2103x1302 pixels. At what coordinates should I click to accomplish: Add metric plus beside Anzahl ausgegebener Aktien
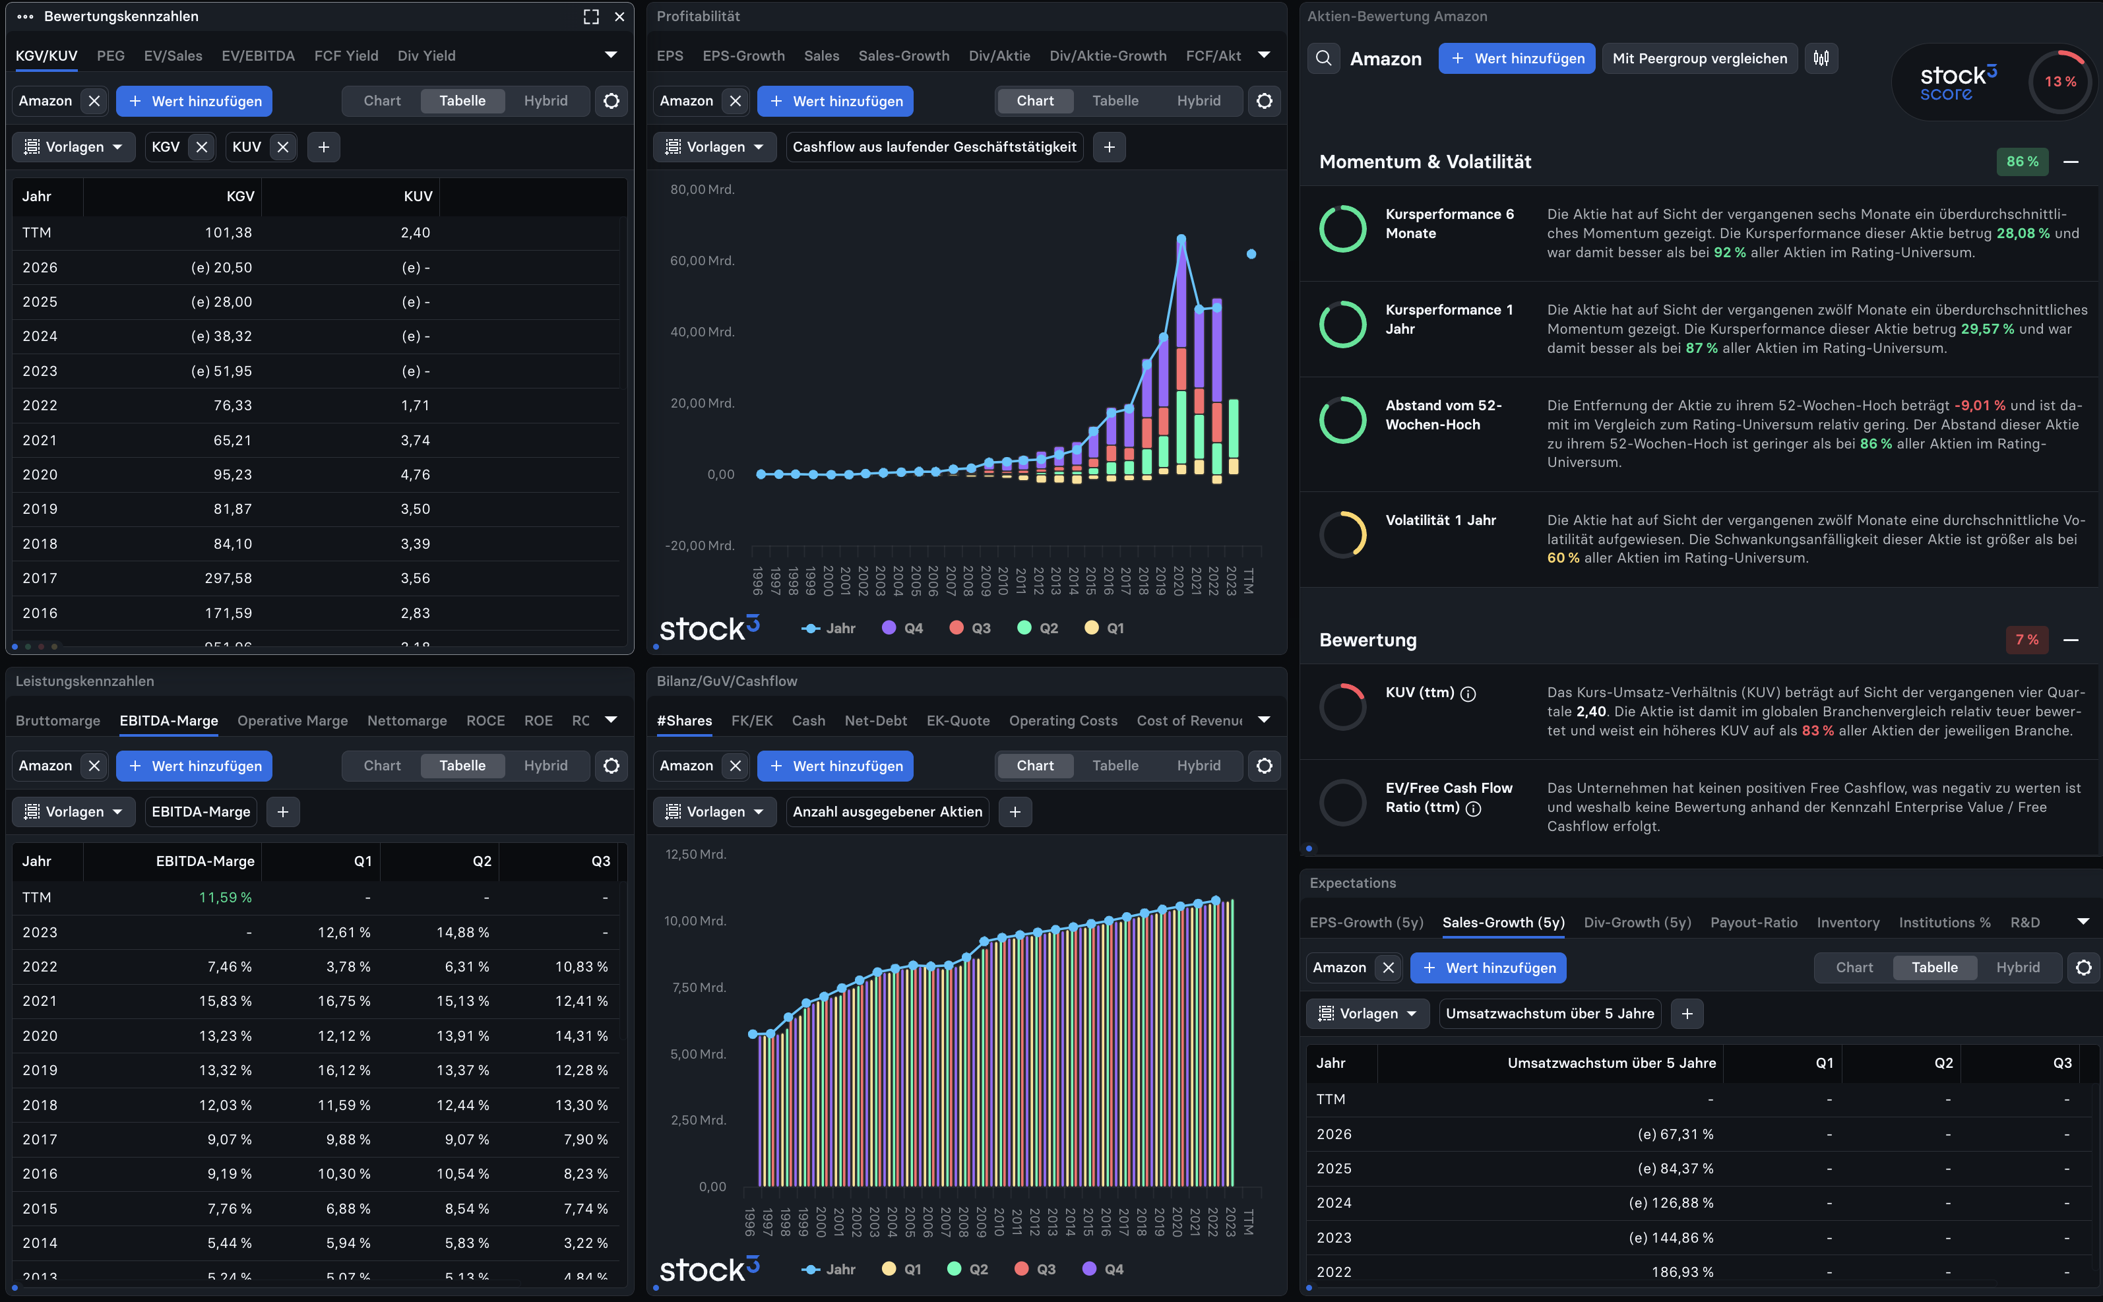[x=1015, y=812]
